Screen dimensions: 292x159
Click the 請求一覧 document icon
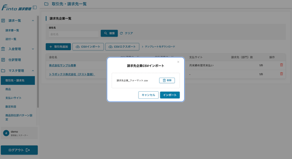[x=3, y=21]
